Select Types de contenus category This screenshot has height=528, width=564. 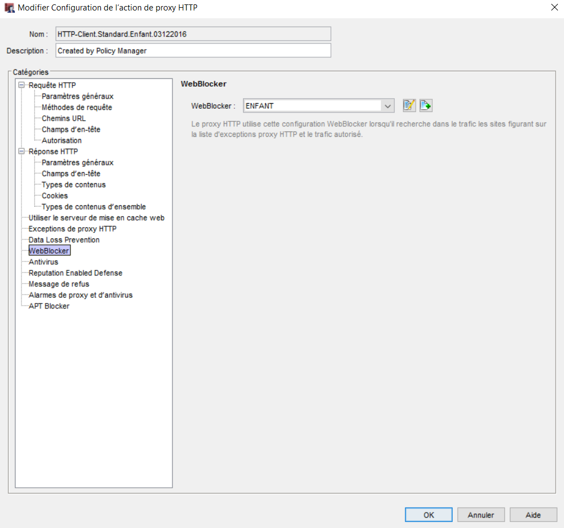tap(74, 185)
